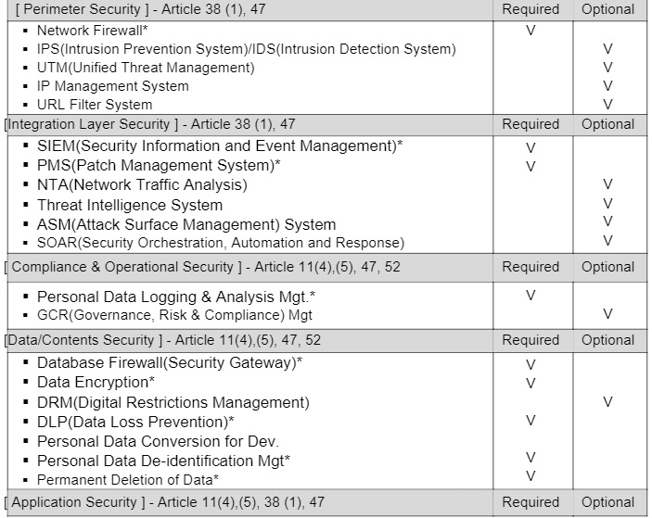Select the Data/Contents Security section header
652x518 pixels.
tap(162, 340)
